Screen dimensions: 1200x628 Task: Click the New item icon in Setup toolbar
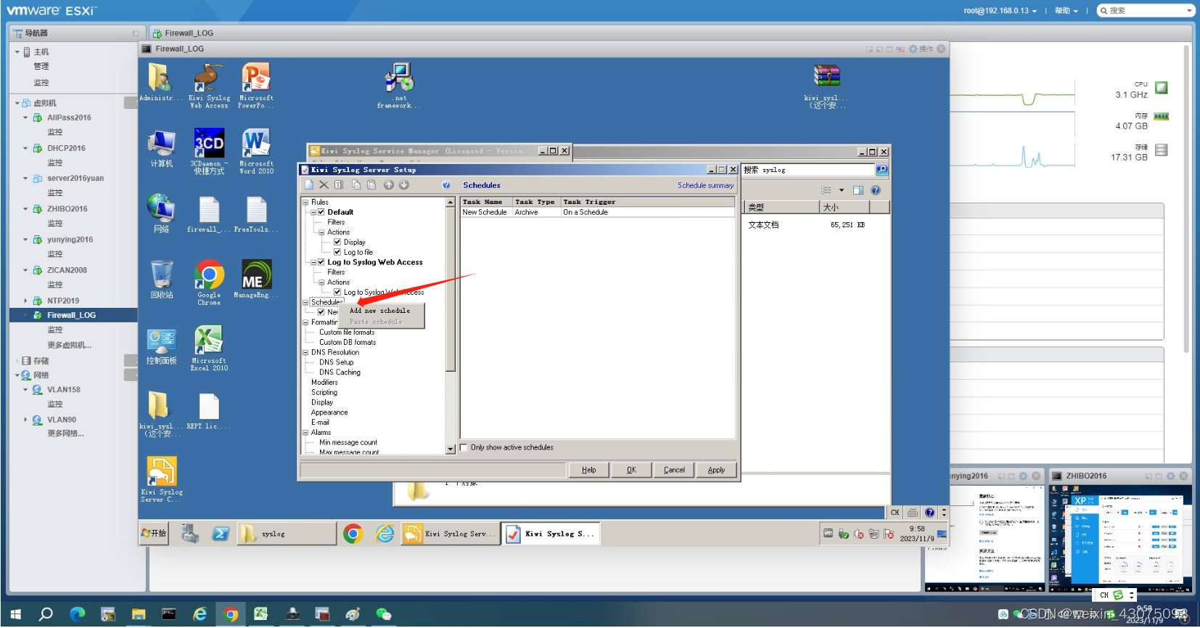[309, 185]
